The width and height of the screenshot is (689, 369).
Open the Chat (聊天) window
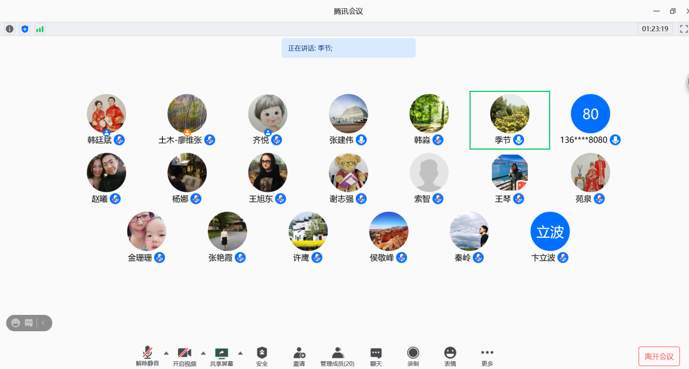(x=376, y=356)
